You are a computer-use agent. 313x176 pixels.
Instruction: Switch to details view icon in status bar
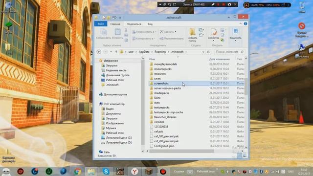click(x=240, y=156)
